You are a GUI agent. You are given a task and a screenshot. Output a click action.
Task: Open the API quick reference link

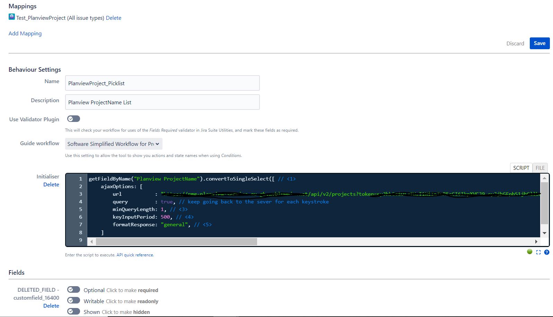pyautogui.click(x=135, y=255)
